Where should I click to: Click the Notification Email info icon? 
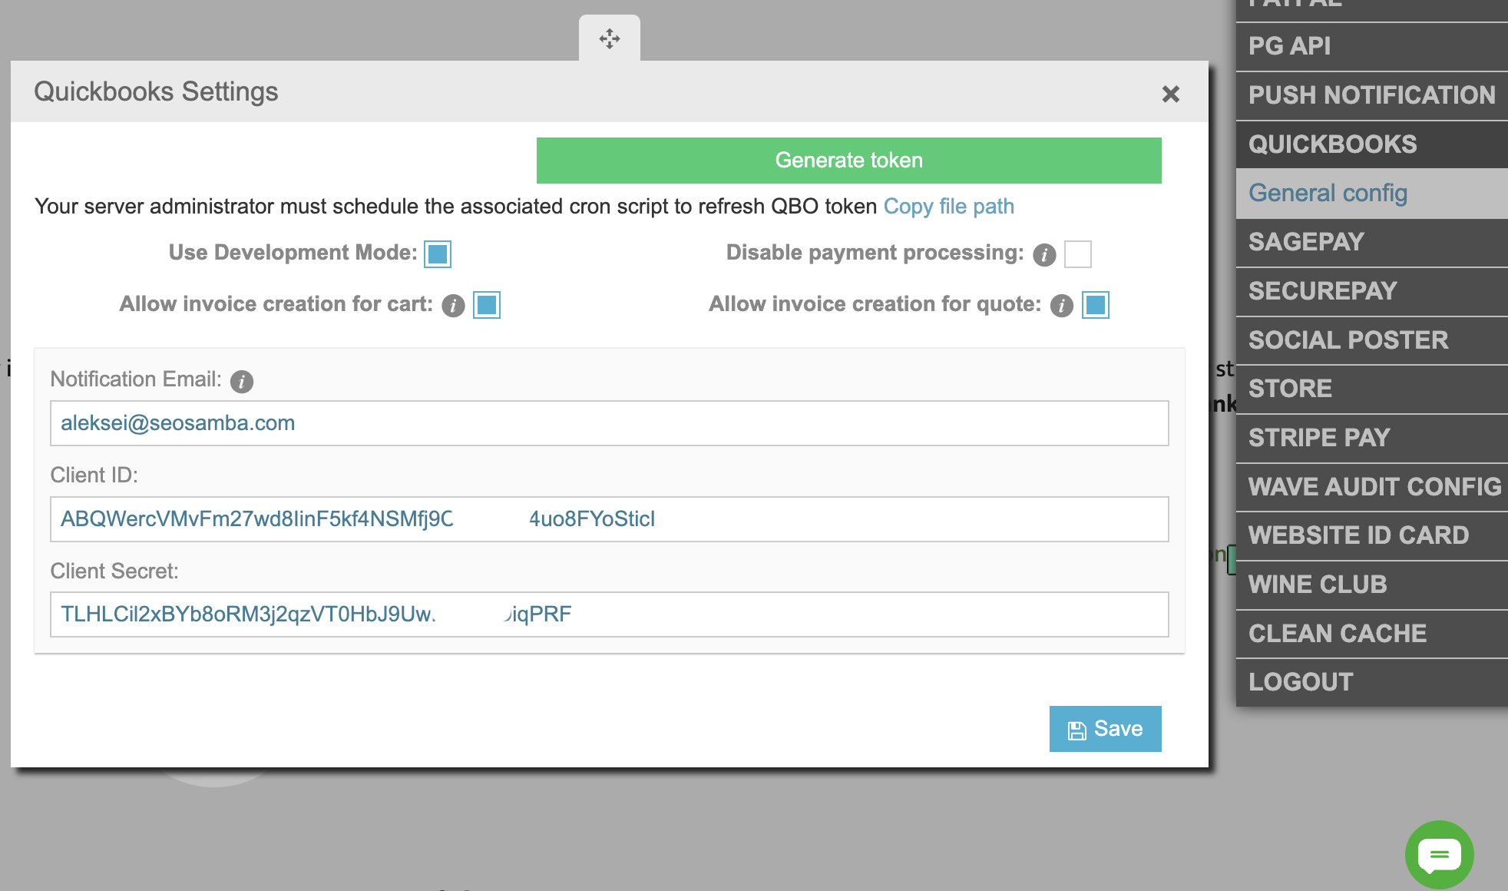point(242,381)
